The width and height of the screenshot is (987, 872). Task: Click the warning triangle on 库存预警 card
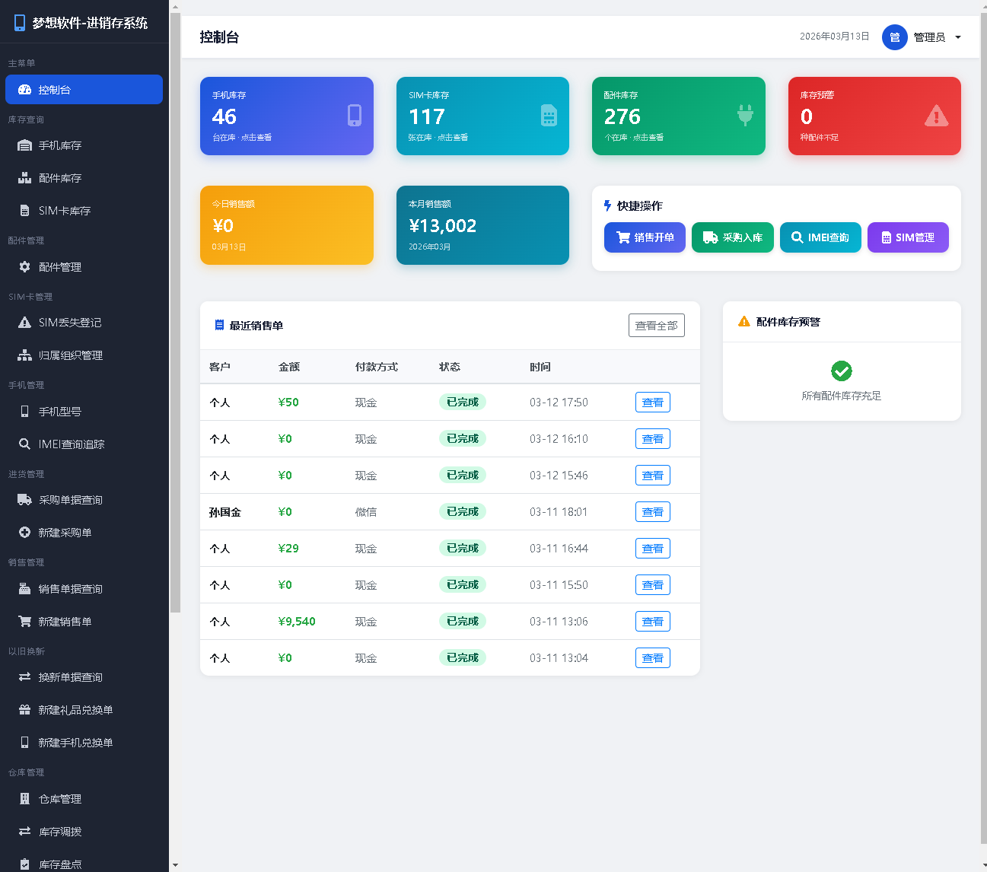tap(936, 116)
